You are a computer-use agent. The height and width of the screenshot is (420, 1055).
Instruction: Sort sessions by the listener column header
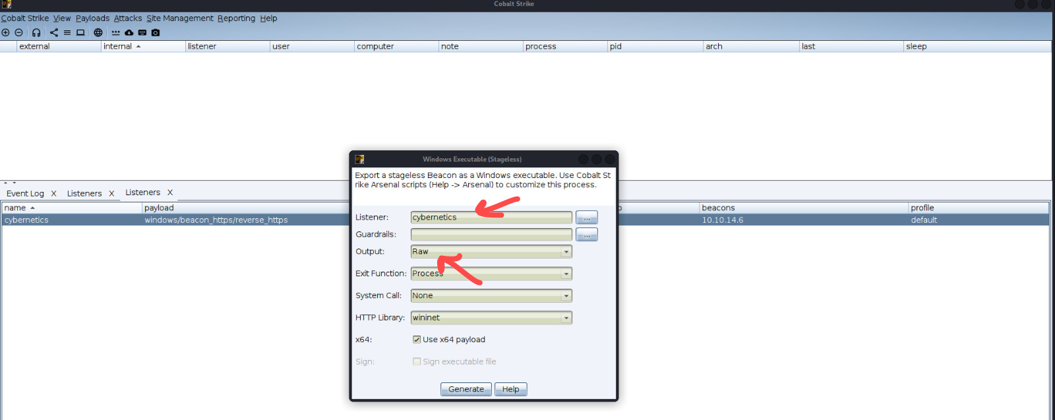227,46
